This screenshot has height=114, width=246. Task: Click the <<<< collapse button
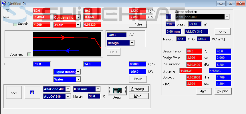pyautogui.click(x=223, y=32)
